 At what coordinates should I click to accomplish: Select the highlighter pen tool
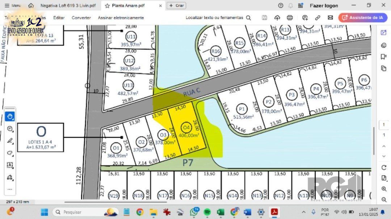pyautogui.click(x=10, y=141)
